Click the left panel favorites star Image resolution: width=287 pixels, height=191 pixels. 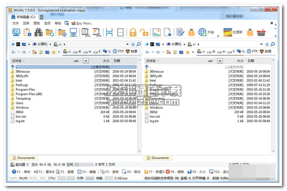pos(133,44)
